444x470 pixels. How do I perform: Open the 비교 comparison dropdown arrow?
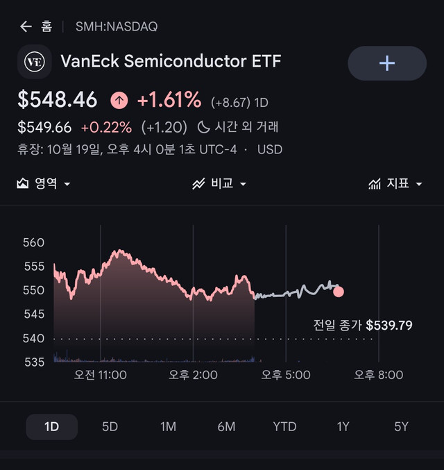click(x=244, y=184)
